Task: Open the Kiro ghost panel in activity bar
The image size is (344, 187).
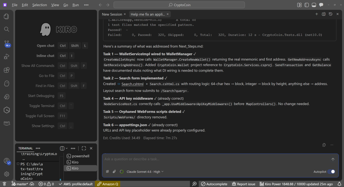Action: pyautogui.click(x=6, y=83)
